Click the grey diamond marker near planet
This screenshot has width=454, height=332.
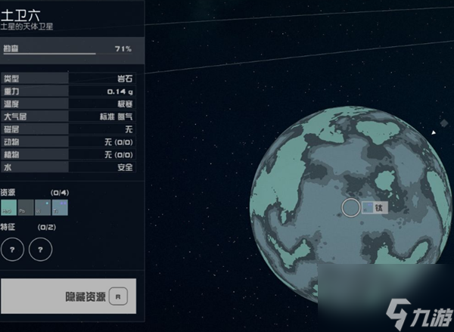point(444,123)
